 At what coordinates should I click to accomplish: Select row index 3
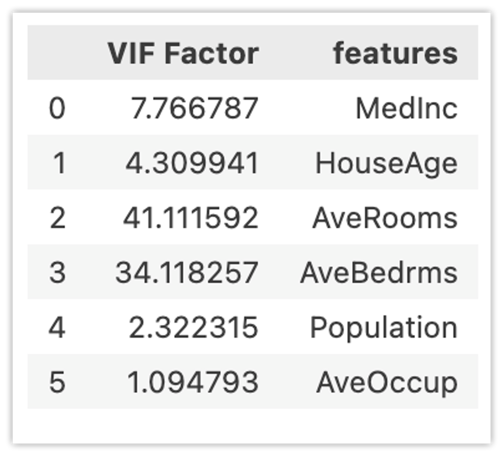[58, 273]
